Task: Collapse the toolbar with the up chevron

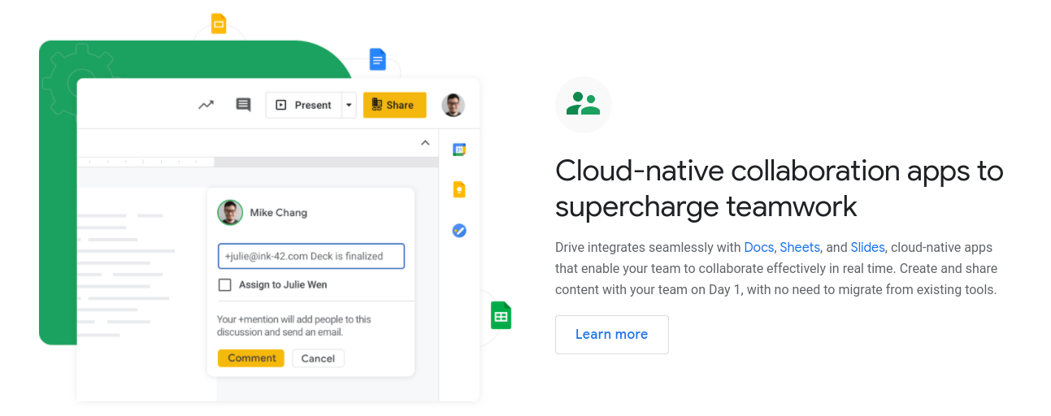Action: (x=424, y=143)
